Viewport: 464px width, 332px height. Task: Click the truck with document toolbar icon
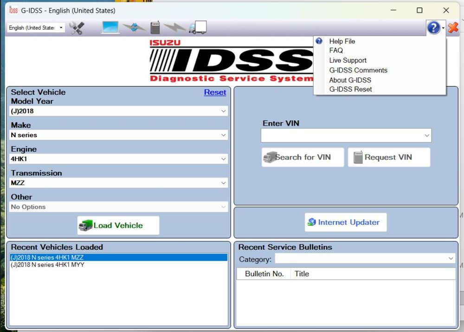tap(198, 27)
